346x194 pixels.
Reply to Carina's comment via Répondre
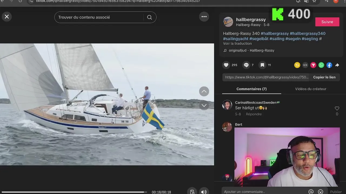(254, 114)
